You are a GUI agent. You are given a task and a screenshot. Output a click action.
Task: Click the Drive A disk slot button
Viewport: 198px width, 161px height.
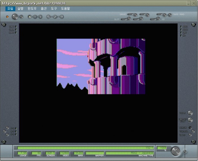pos(130,14)
